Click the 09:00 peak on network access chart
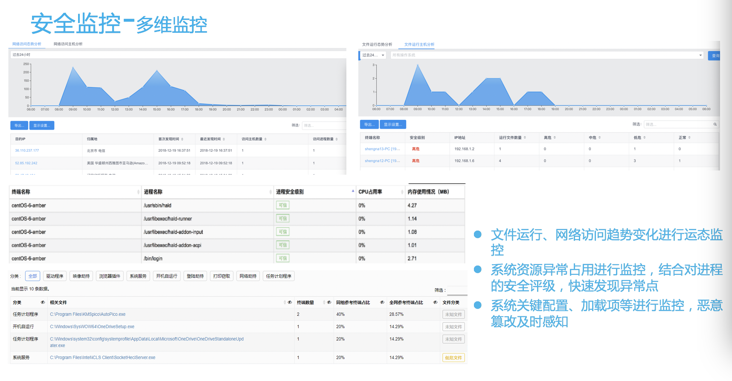 (x=73, y=67)
